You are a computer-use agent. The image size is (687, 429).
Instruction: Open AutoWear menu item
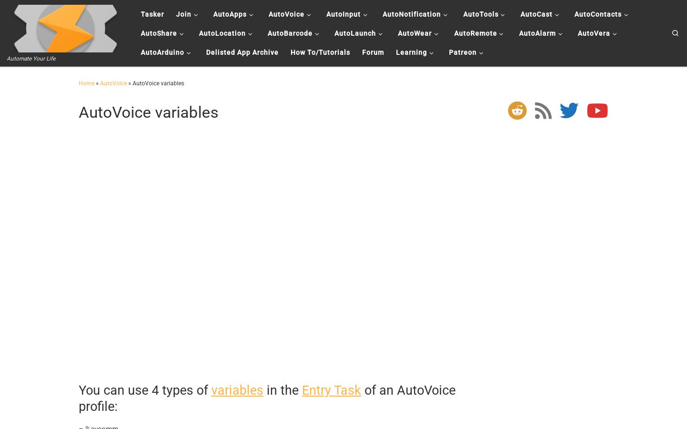pyautogui.click(x=415, y=33)
